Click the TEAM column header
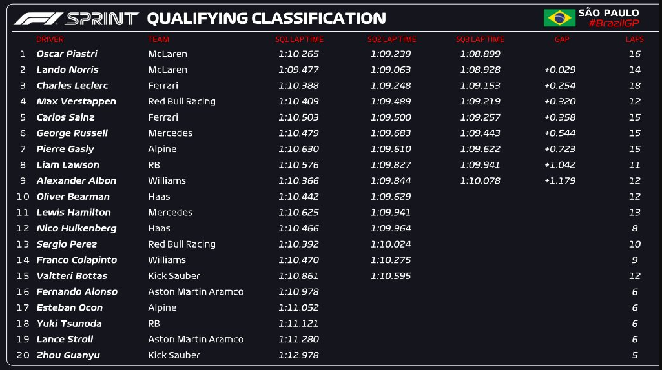This screenshot has width=662, height=370. pyautogui.click(x=158, y=39)
